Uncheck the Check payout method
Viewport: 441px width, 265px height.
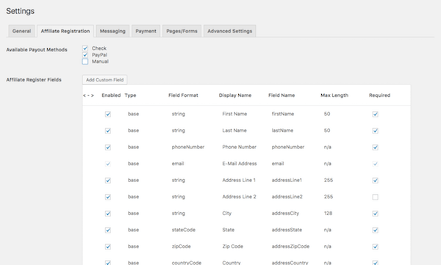[x=85, y=48]
